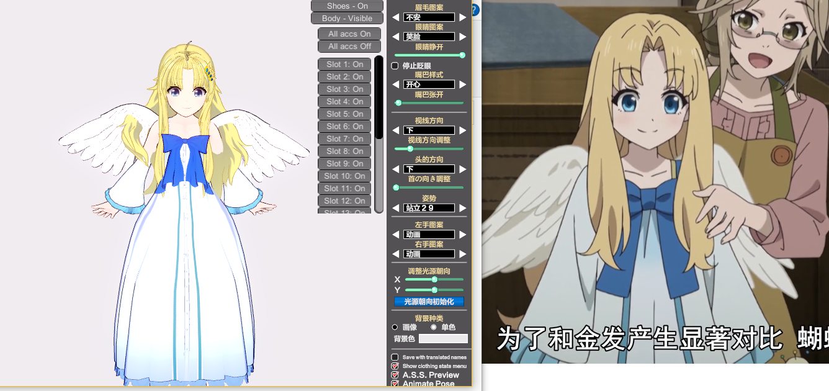Open the 左手图案 value box
The width and height of the screenshot is (829, 391).
point(429,235)
